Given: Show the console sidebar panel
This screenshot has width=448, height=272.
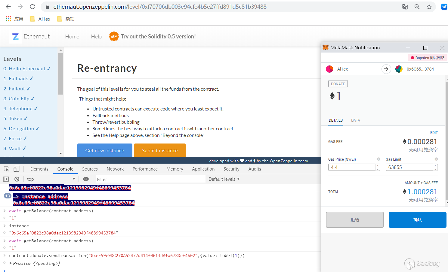Looking at the screenshot, I should click(x=6, y=179).
